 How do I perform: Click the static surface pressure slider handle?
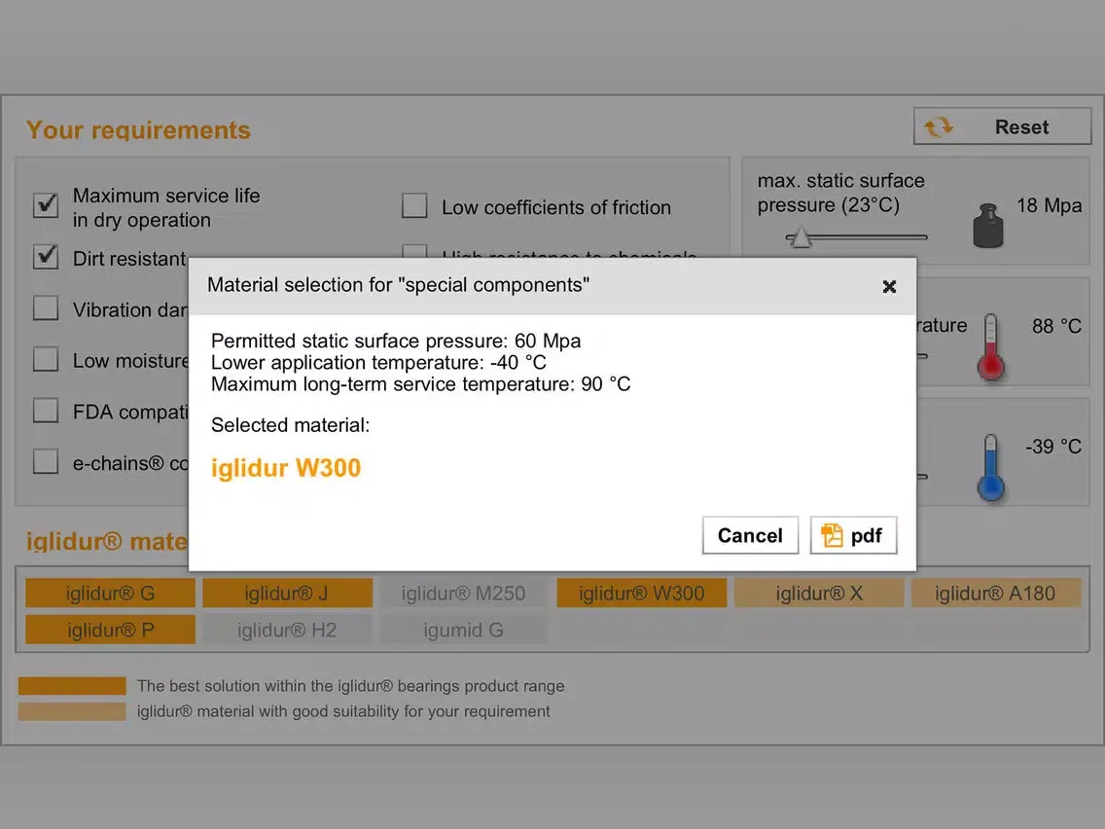[x=800, y=236]
